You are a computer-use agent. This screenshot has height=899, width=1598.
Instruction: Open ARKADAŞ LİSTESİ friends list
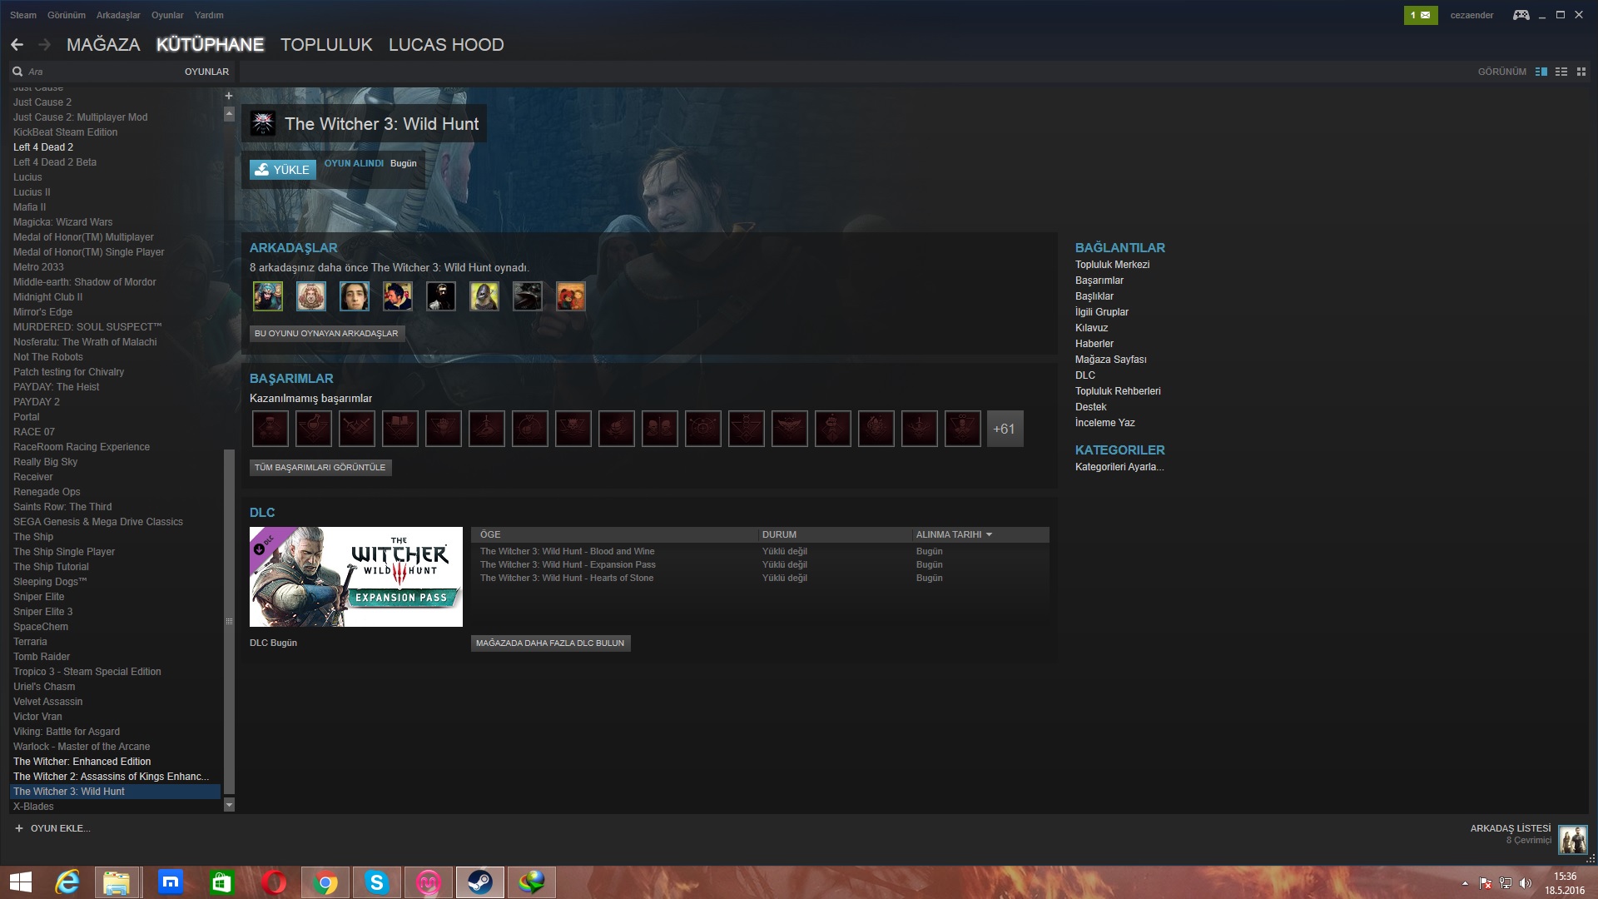pos(1511,828)
